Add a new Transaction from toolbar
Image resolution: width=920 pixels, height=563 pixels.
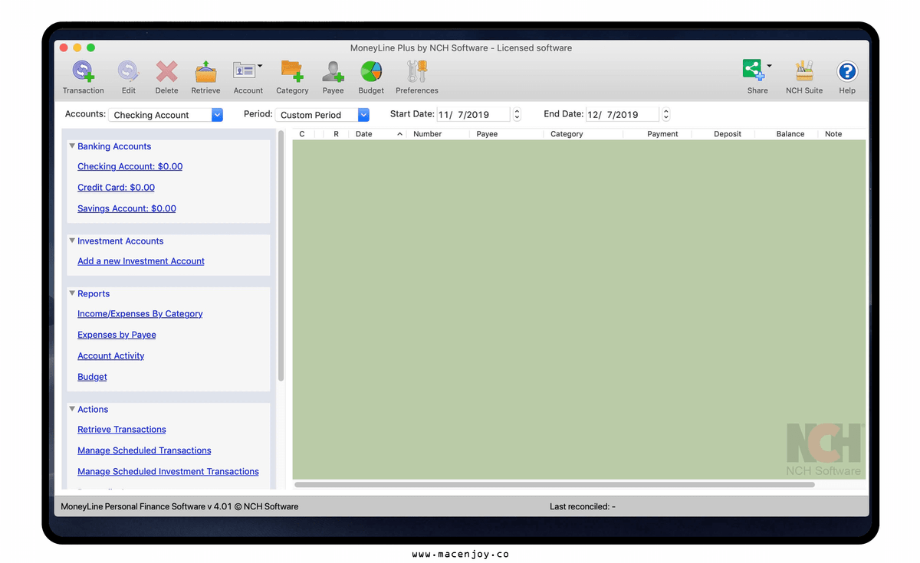(83, 77)
